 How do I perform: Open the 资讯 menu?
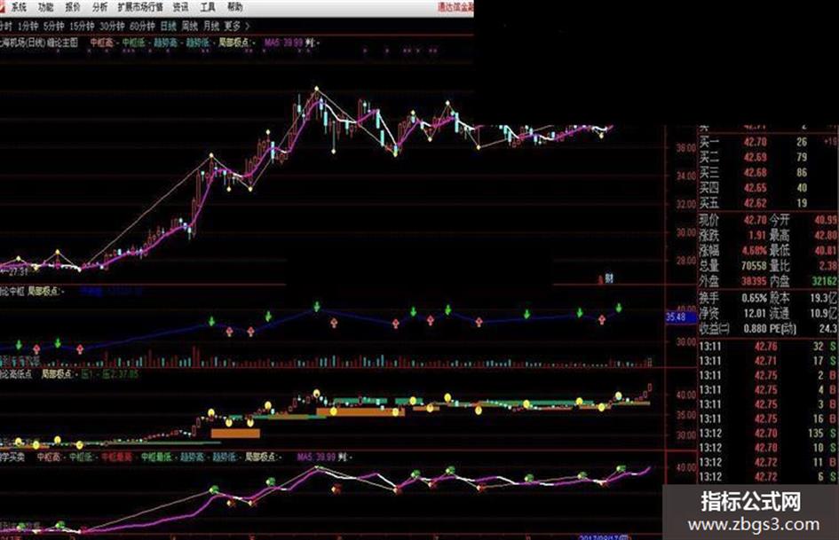(181, 7)
